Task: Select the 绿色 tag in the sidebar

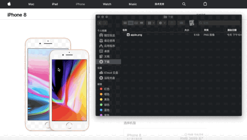Action: pos(108,105)
